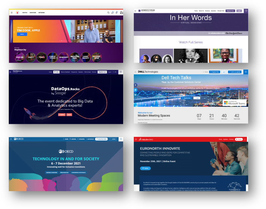266x209 pixels.
Task: Click the circular icon on Dell blue corner
Action: 245,72
